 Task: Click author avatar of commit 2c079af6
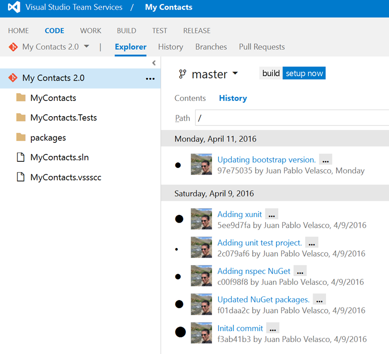(x=201, y=248)
